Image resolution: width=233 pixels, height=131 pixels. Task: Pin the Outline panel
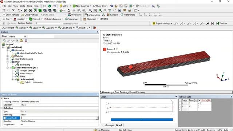98,32
